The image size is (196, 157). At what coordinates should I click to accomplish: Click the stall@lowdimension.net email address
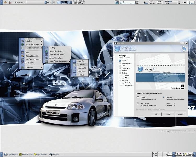click(148, 99)
